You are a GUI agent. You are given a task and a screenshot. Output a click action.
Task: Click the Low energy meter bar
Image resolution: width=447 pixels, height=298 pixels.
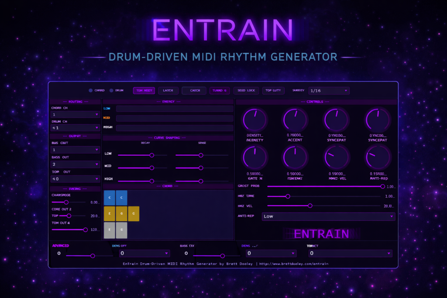(174, 109)
